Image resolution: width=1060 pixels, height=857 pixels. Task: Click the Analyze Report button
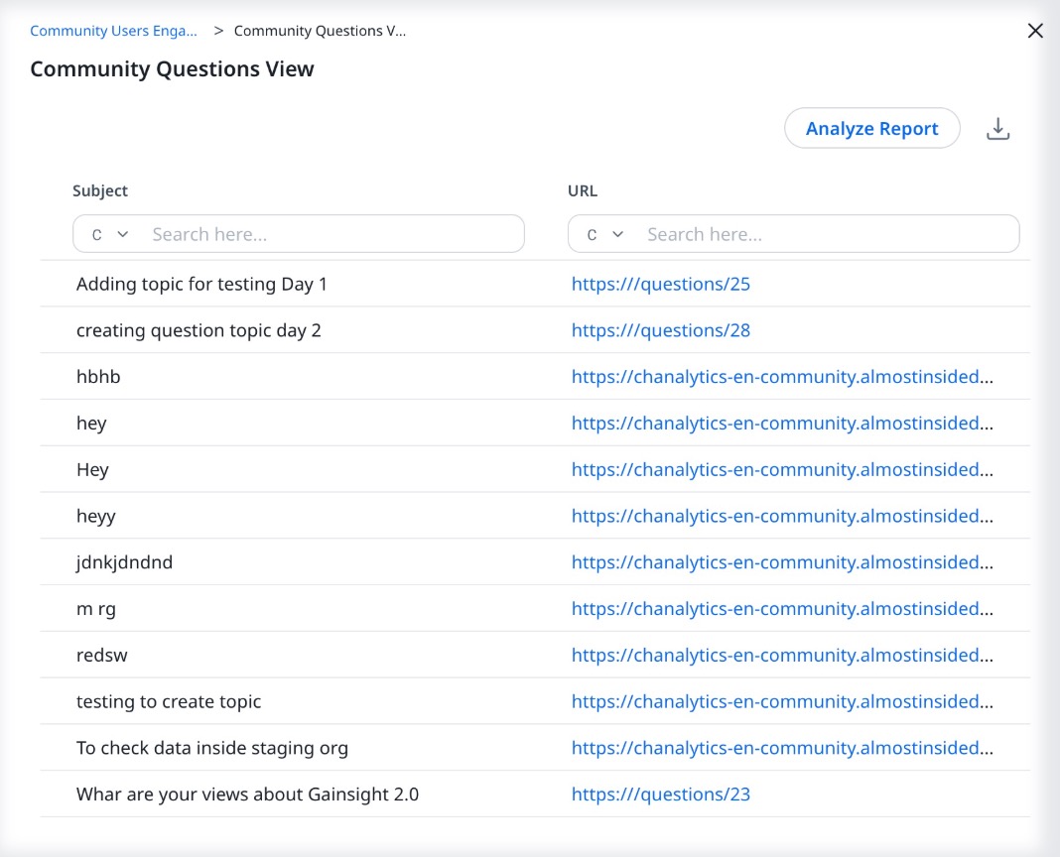click(871, 128)
